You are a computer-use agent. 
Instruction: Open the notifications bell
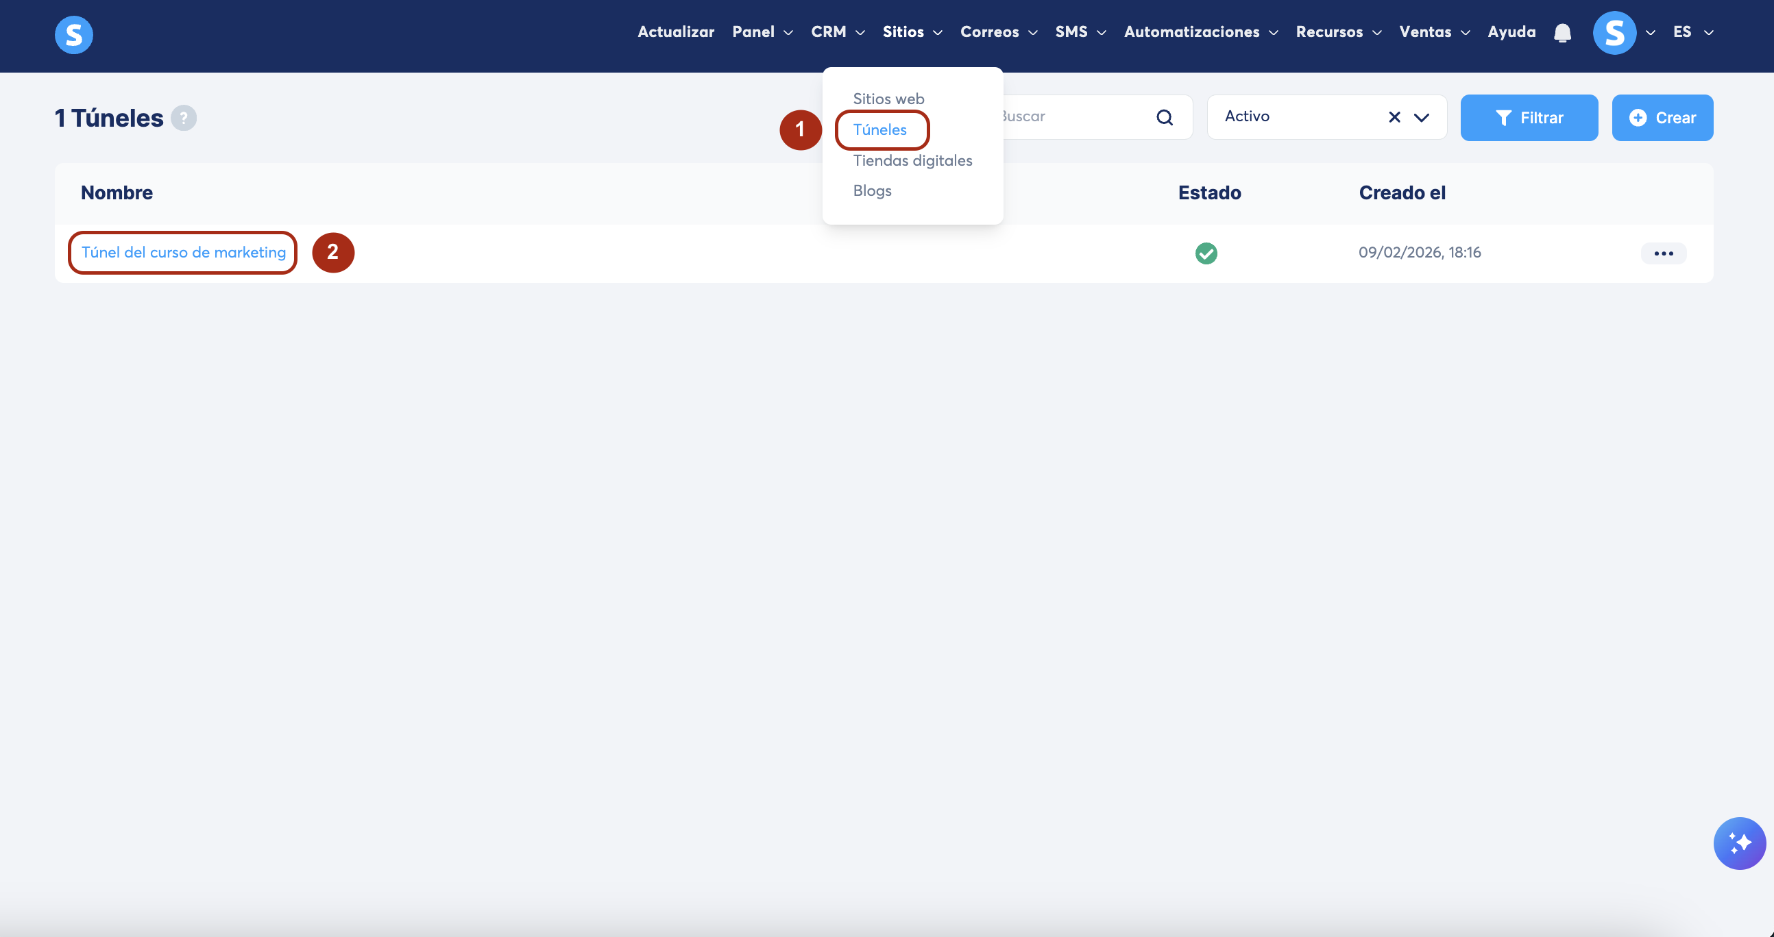[x=1562, y=32]
